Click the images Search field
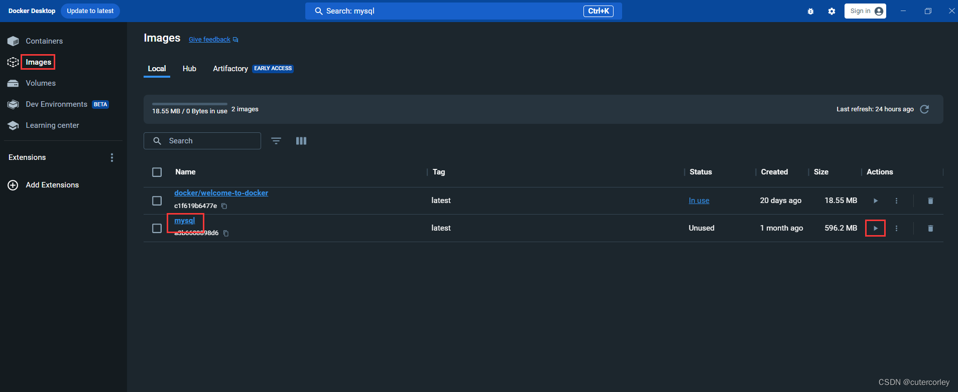The image size is (958, 392). (x=202, y=141)
